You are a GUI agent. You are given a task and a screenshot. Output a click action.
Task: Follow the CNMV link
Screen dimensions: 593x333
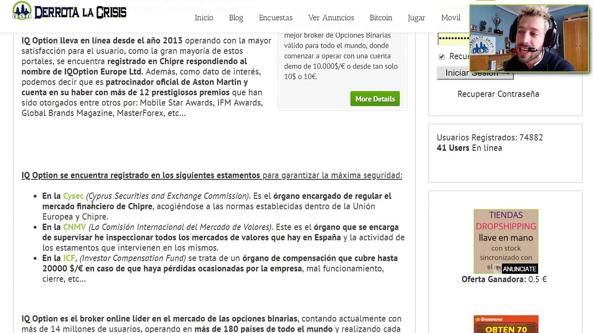[75, 227]
